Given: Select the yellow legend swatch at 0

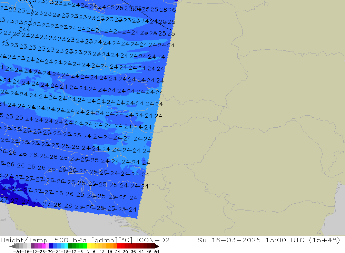Looking at the screenshot, I should (89, 246).
